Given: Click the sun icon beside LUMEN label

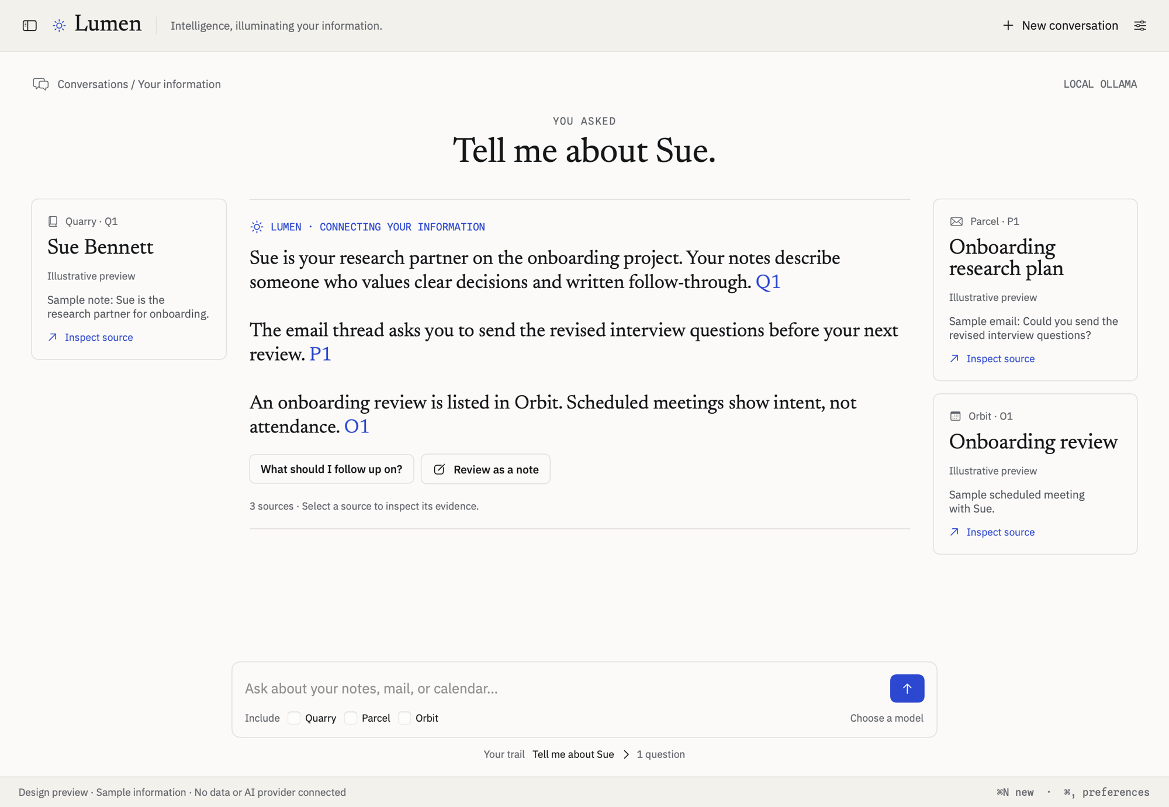Looking at the screenshot, I should [x=257, y=227].
